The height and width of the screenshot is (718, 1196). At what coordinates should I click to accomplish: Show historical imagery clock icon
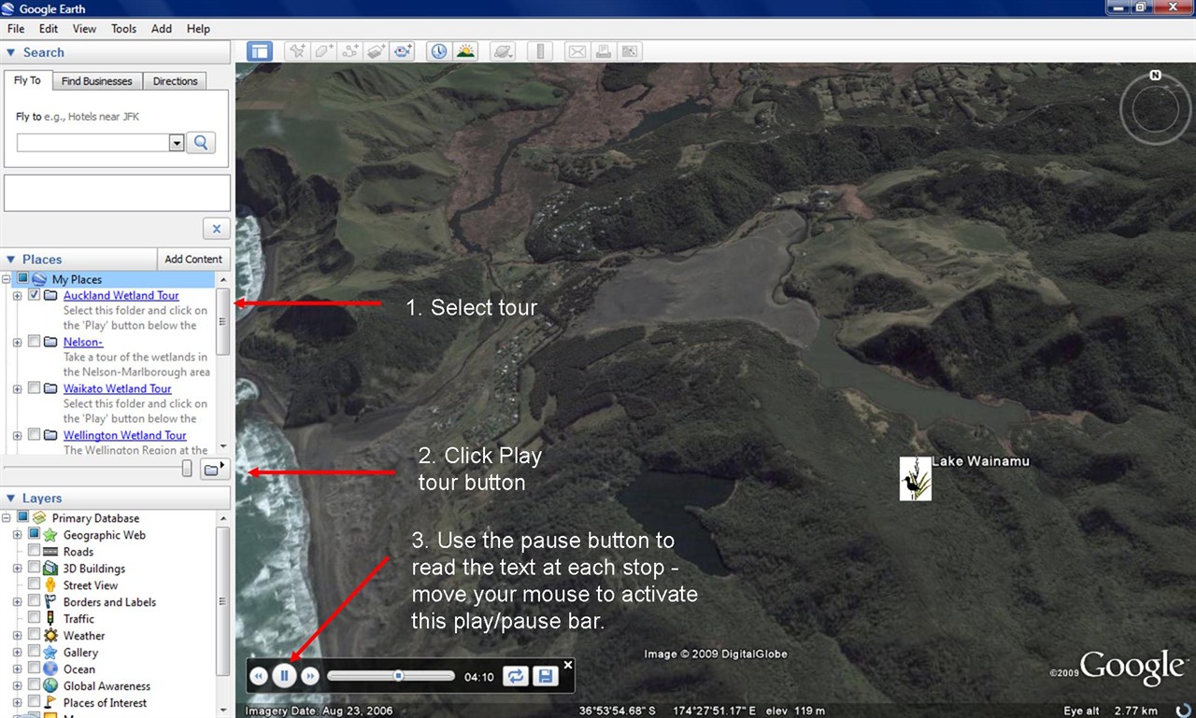click(x=438, y=51)
